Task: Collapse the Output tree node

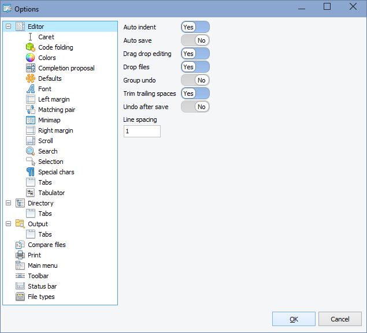Action: click(9, 224)
